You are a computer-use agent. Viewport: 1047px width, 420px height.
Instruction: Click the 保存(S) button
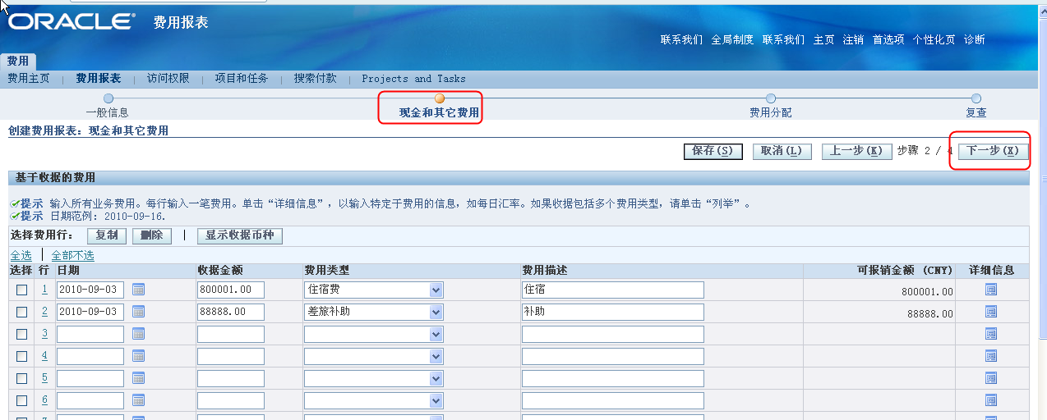(713, 151)
